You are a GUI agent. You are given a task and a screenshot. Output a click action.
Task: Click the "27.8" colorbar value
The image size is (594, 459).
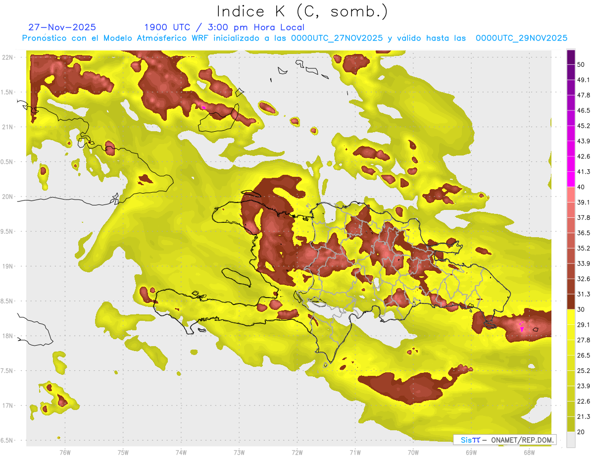pyautogui.click(x=584, y=340)
